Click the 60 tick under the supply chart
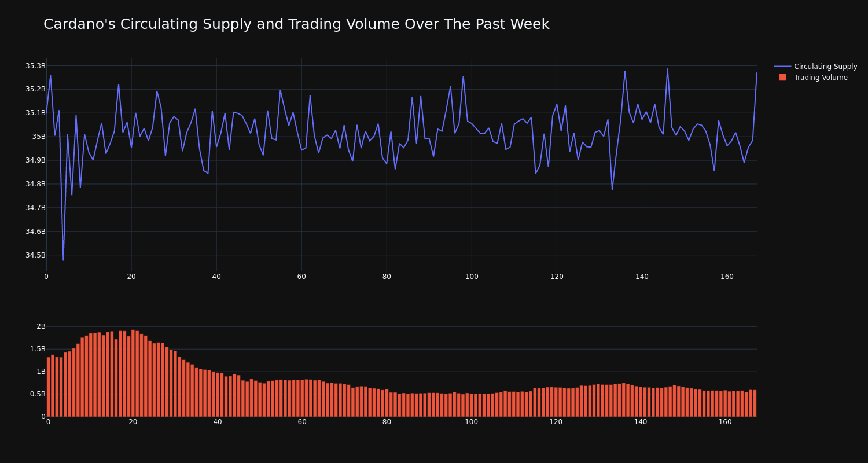The image size is (868, 463). pyautogui.click(x=301, y=277)
